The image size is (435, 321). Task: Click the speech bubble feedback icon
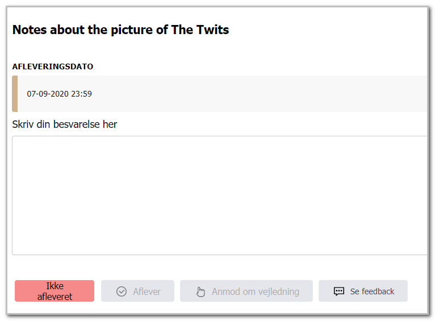338,291
